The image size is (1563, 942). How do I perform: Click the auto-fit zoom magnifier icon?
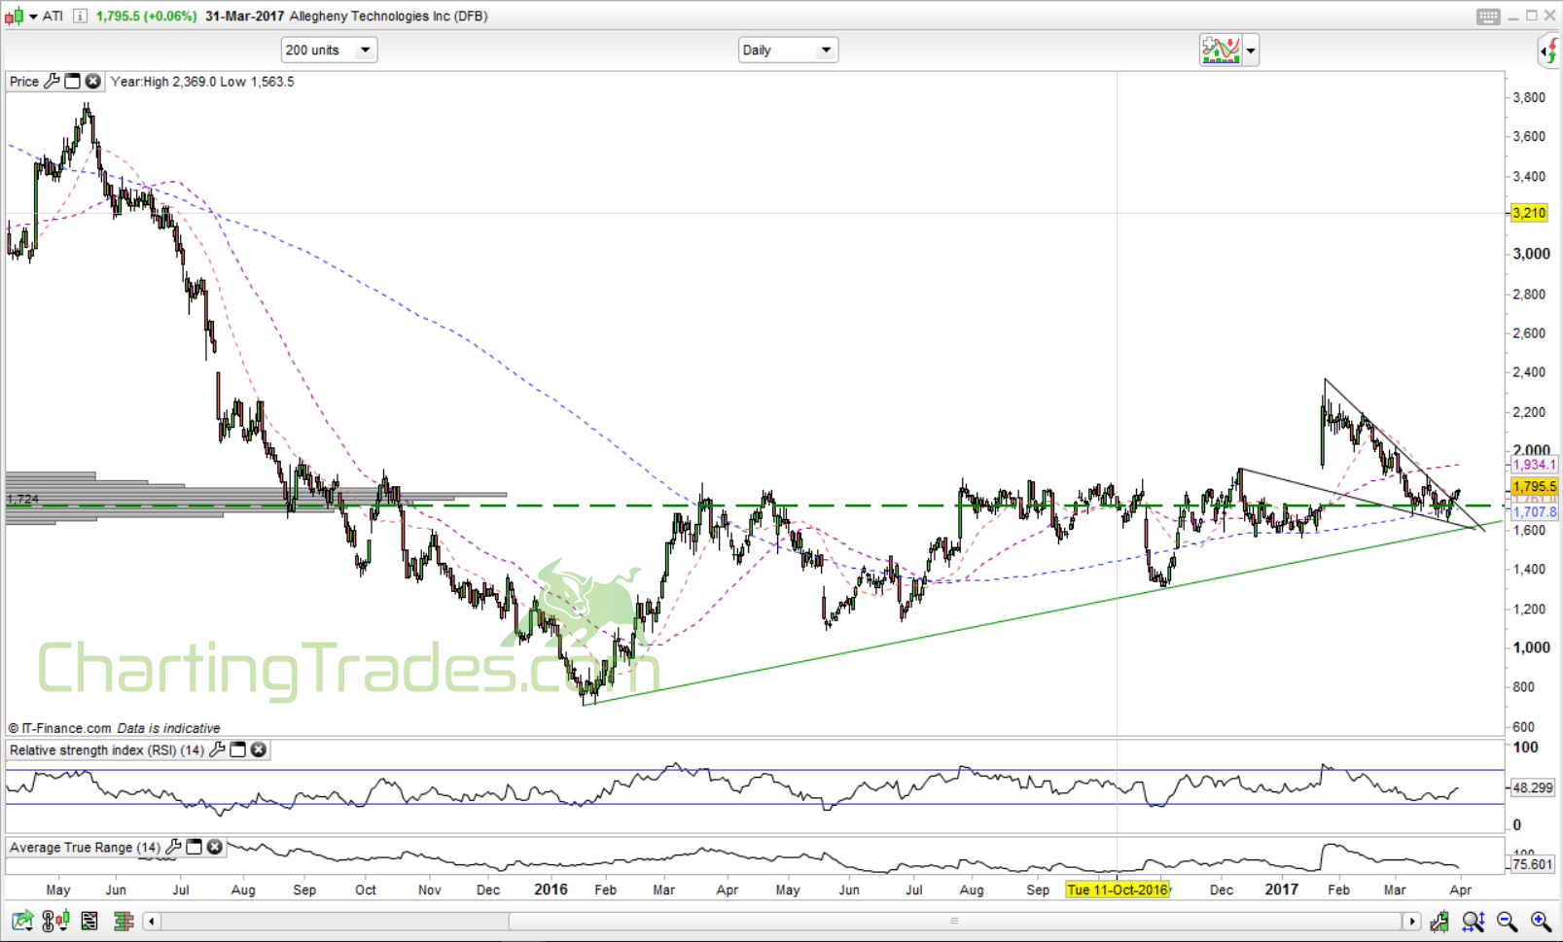click(x=1473, y=921)
